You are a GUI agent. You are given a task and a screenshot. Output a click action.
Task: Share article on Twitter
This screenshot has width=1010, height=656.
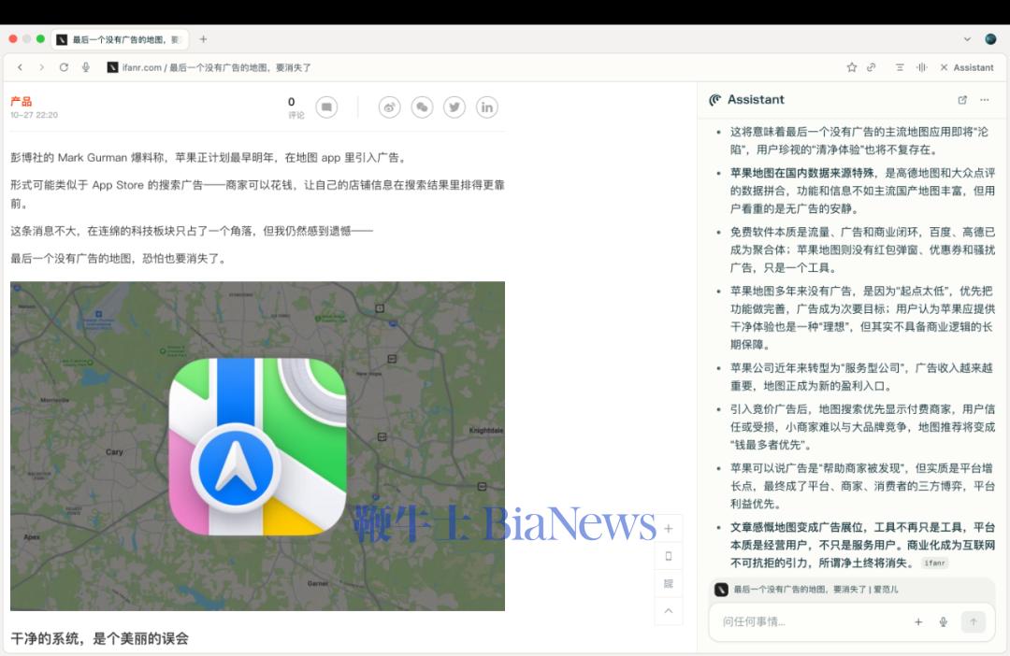pos(454,107)
